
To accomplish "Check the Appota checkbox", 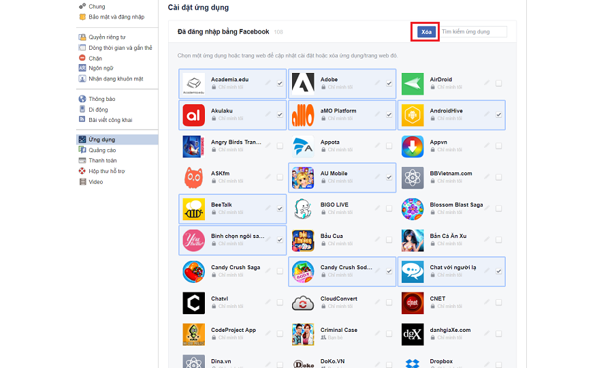I will pyautogui.click(x=389, y=146).
